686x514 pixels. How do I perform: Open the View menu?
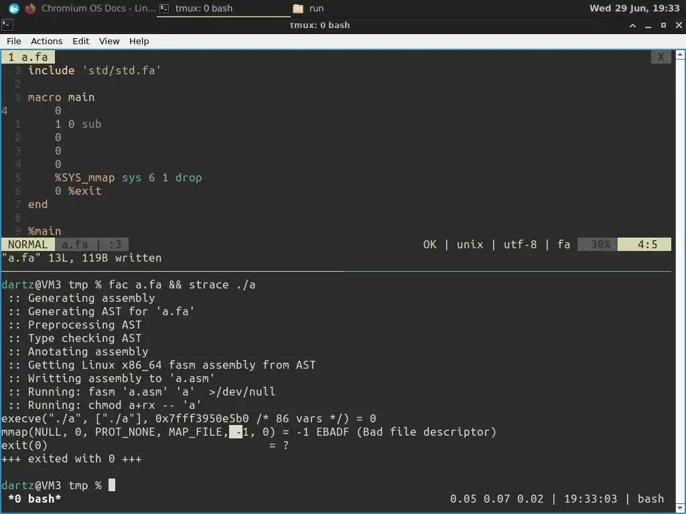point(109,41)
